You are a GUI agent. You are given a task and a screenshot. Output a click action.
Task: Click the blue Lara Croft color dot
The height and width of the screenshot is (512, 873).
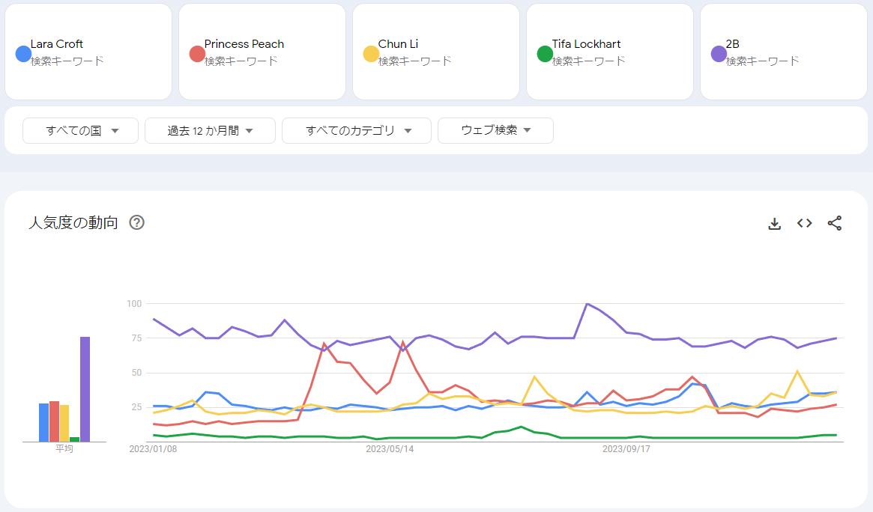click(23, 54)
